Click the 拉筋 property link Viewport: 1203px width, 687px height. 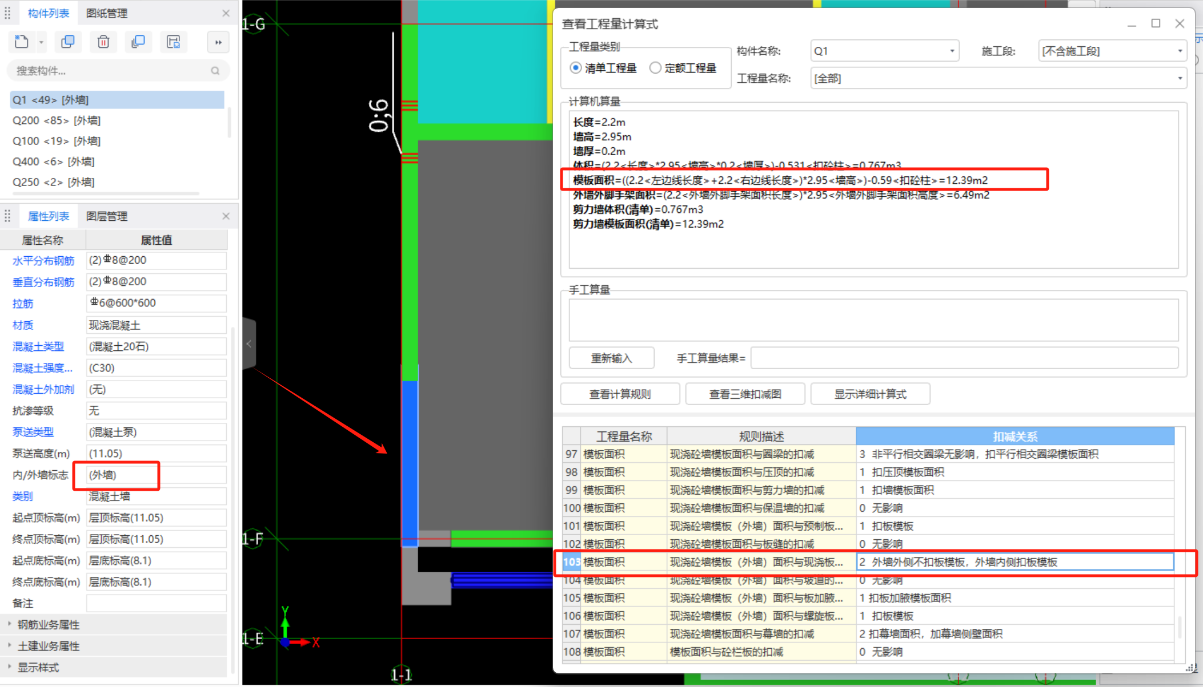(23, 304)
